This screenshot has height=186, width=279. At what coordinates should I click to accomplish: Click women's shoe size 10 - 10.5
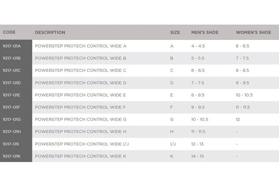(x=244, y=95)
